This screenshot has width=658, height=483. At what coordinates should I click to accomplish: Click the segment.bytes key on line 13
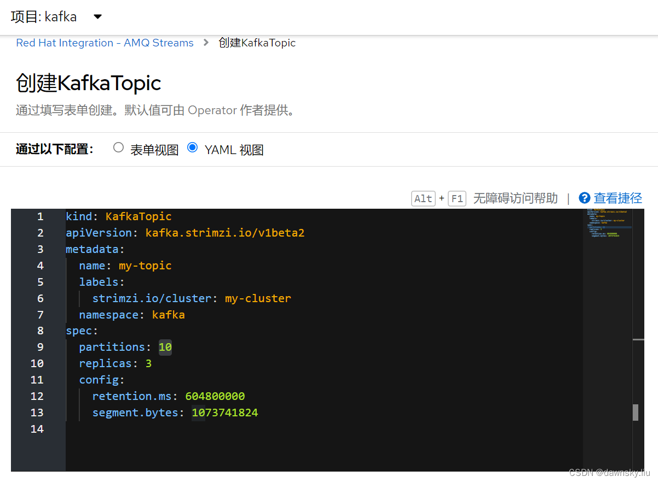pos(135,413)
